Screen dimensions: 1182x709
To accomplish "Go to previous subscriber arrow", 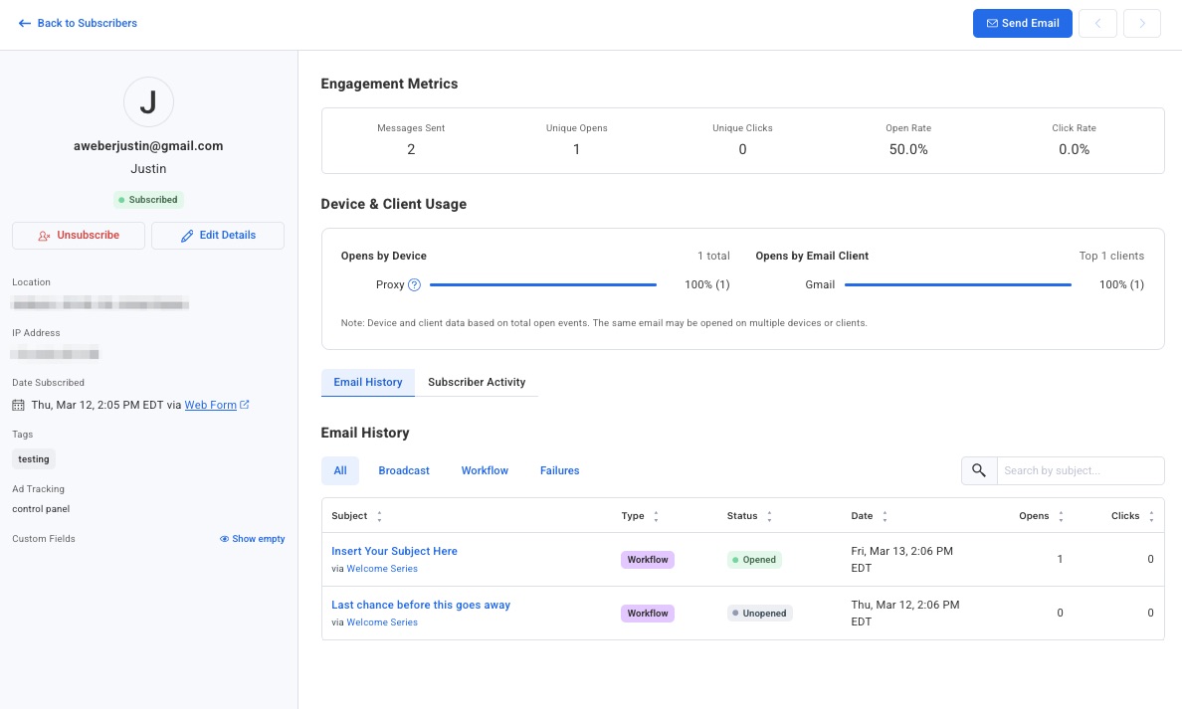I will point(1097,23).
